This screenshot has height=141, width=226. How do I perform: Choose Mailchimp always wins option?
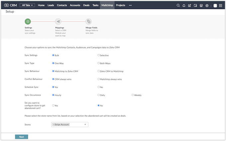98,79
